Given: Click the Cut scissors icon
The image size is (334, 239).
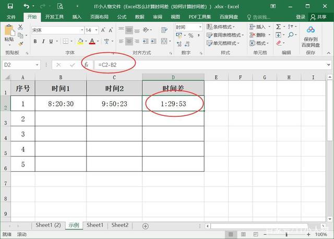Looking at the screenshot, I should click(20, 27).
